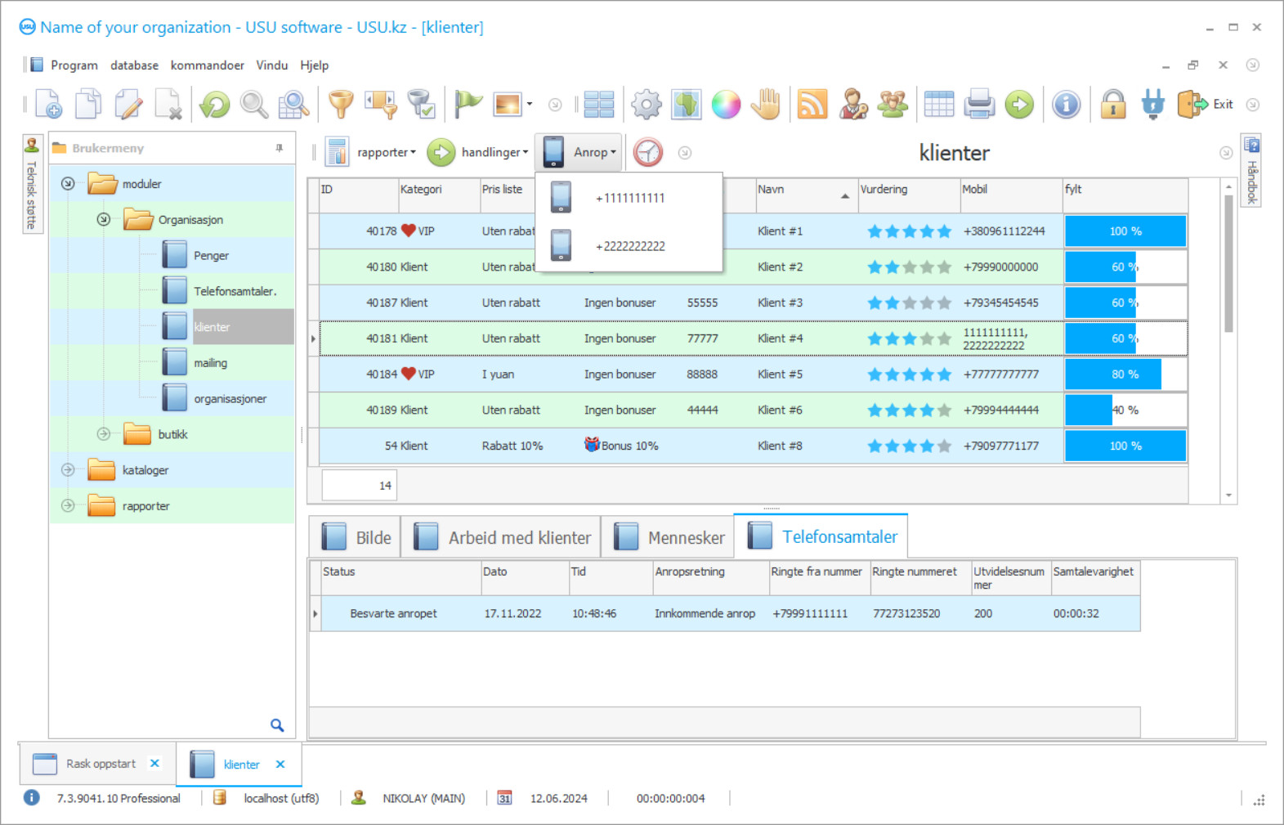Click the group of users icon
The height and width of the screenshot is (825, 1284).
(x=893, y=105)
